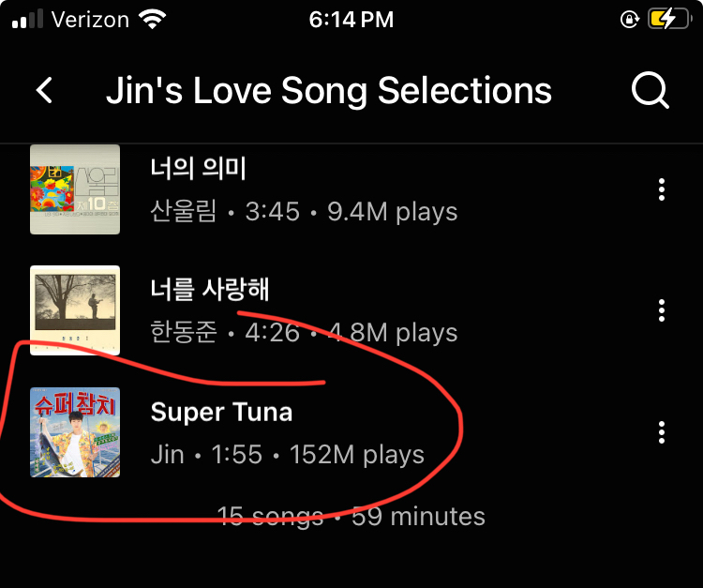
Task: Play the song Super Tuna
Action: (x=222, y=413)
